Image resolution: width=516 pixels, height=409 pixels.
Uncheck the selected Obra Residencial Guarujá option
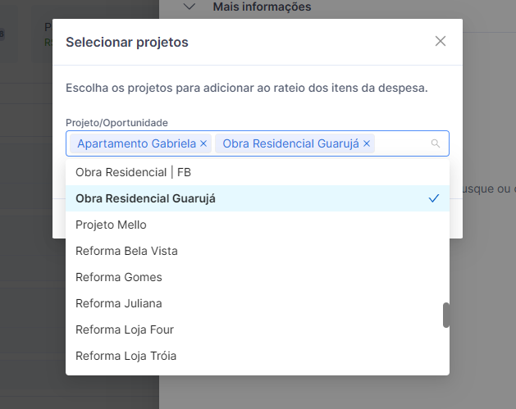coord(257,198)
